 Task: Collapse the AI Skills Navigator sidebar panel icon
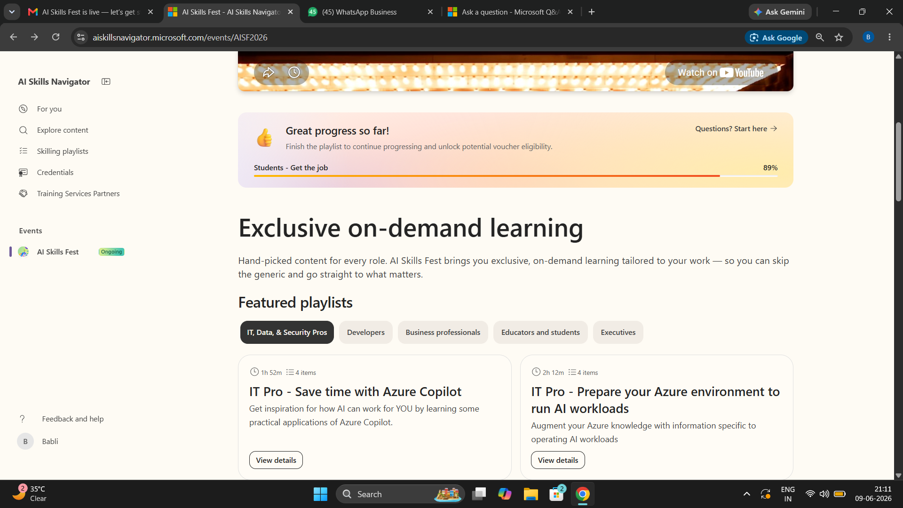point(106,81)
